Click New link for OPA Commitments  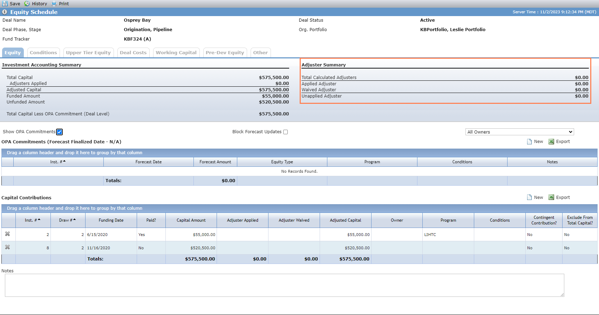pos(539,142)
